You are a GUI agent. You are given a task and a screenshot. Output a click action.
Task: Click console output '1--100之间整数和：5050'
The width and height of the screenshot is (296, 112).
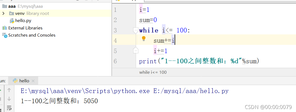pos(59,101)
